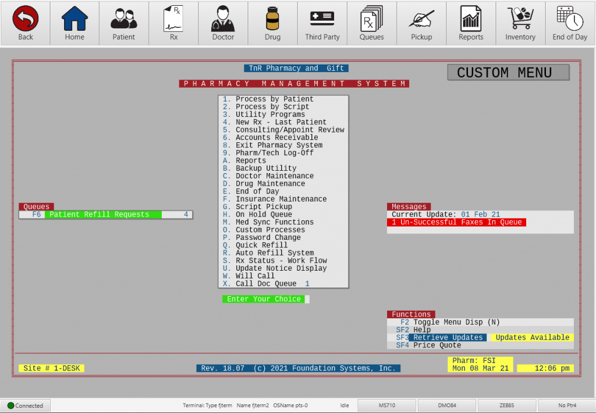Click the Back arrow icon

[26, 19]
